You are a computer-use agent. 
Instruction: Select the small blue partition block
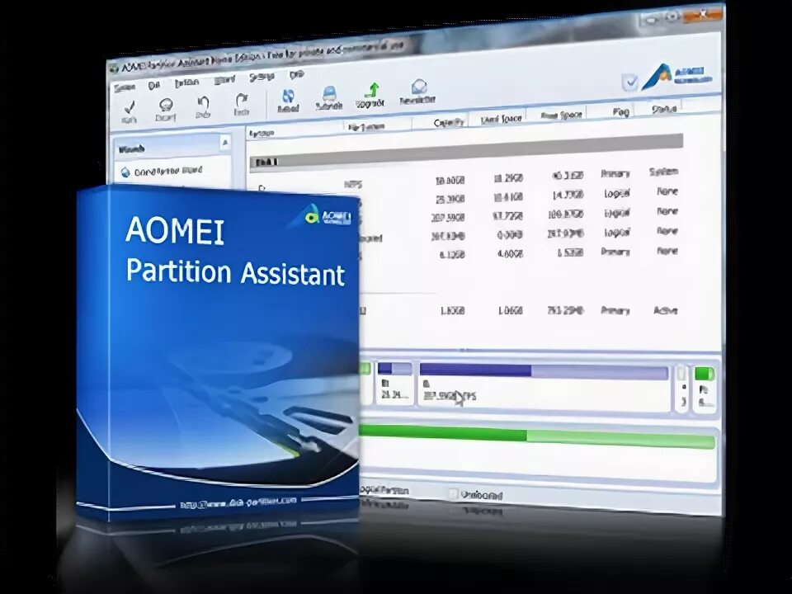point(395,382)
